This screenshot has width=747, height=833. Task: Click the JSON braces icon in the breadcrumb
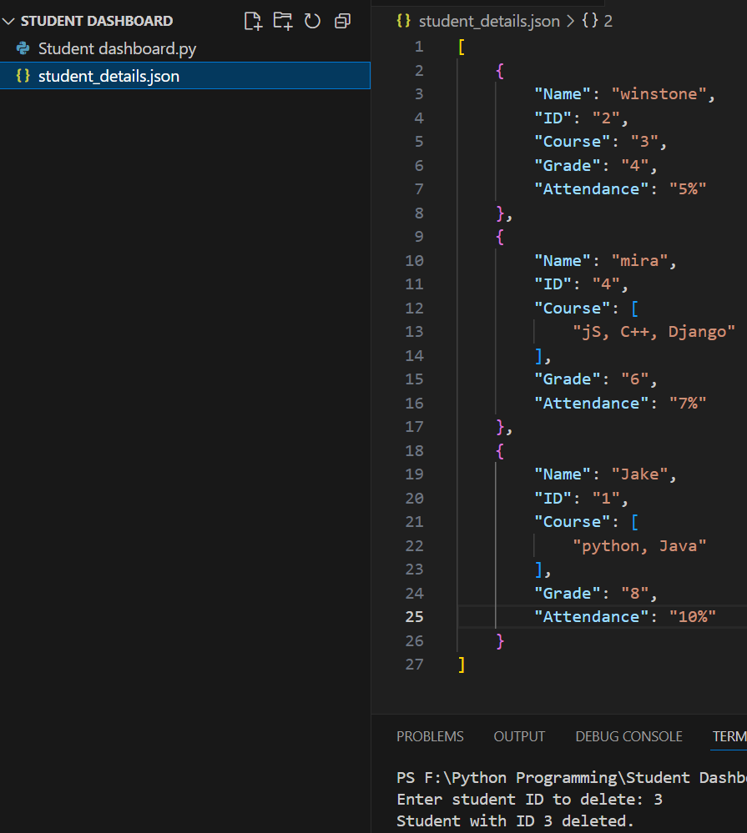coord(404,21)
